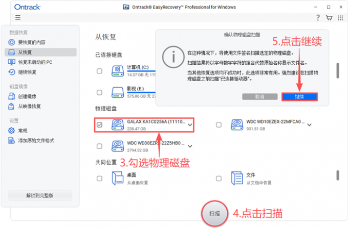Click the 恢复未启动的 PC monitor icon
348x228 pixels.
point(12,62)
